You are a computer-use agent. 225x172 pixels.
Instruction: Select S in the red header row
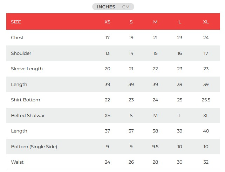[131, 22]
